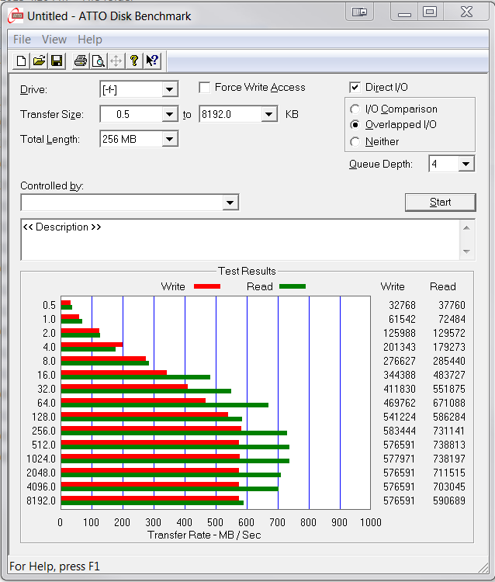495x582 pixels.
Task: Open Print Preview from the toolbar
Action: (x=98, y=61)
